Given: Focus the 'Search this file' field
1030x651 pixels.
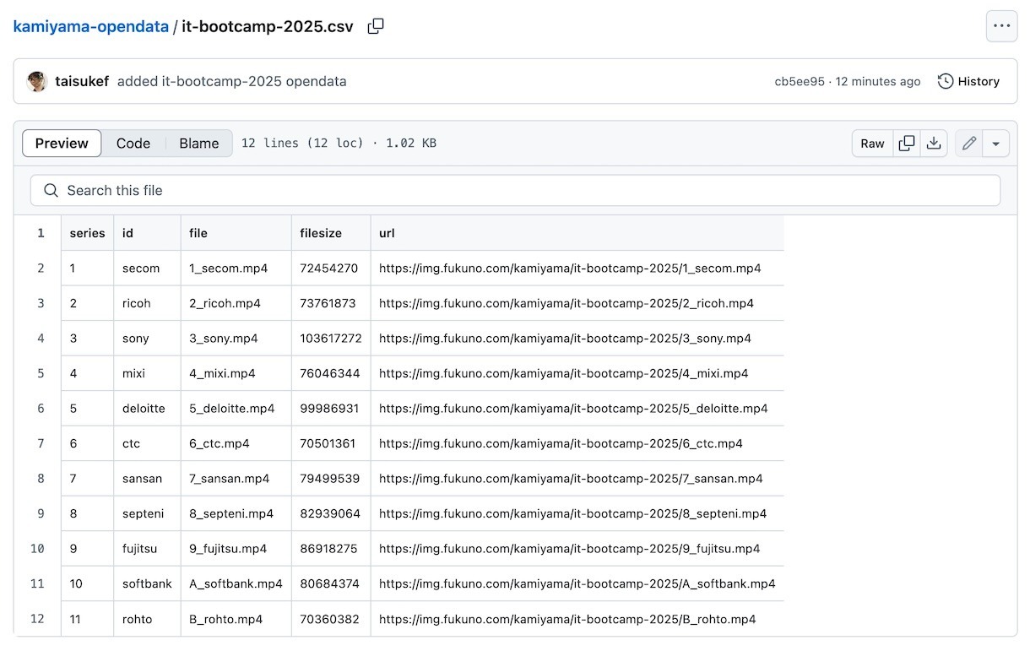Looking at the screenshot, I should tap(515, 191).
